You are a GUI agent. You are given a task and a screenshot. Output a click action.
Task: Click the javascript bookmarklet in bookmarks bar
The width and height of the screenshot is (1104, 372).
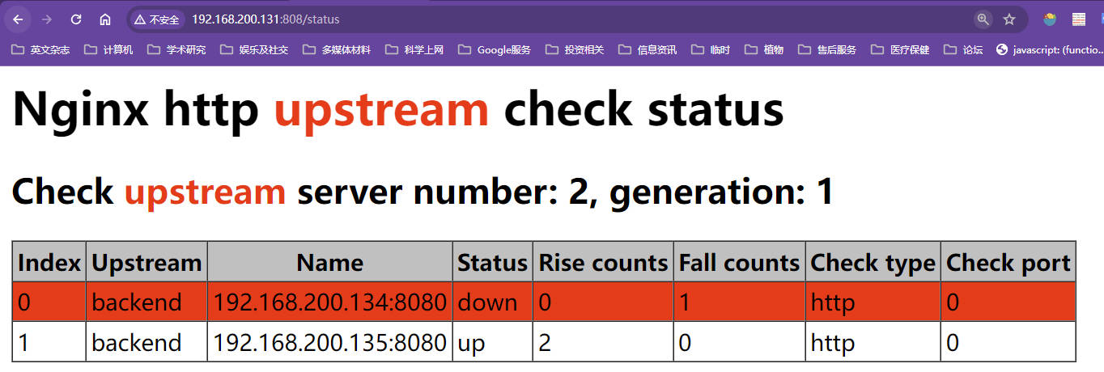[x=1050, y=50]
